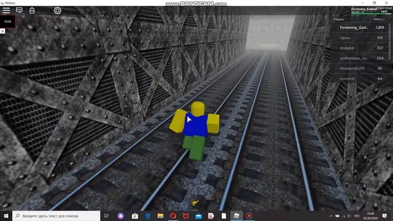Show hidden system tray icons
This screenshot has height=221, width=393.
click(x=331, y=215)
